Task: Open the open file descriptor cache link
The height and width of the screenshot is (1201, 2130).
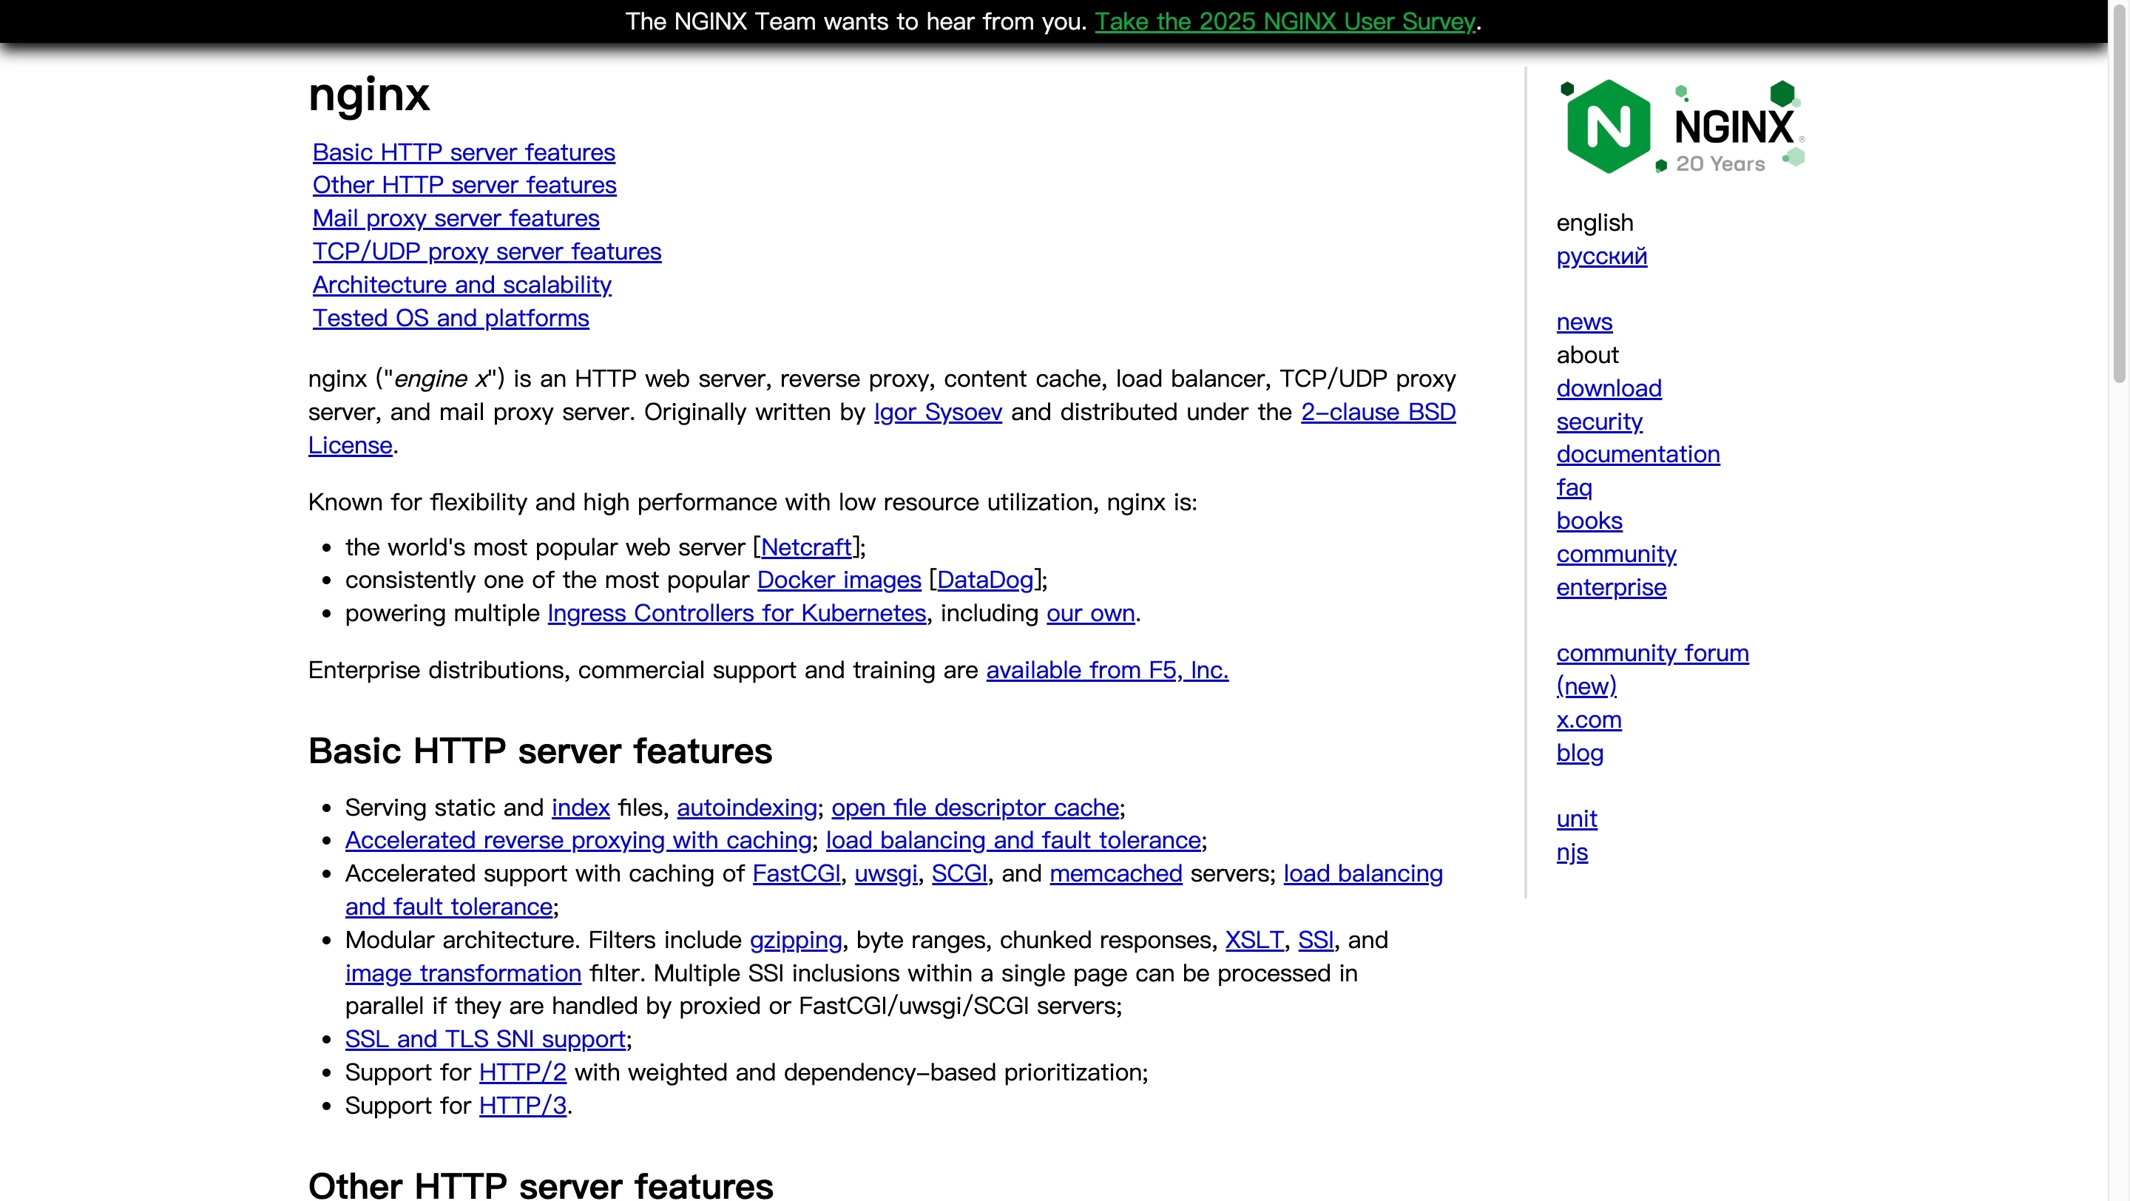Action: tap(976, 808)
